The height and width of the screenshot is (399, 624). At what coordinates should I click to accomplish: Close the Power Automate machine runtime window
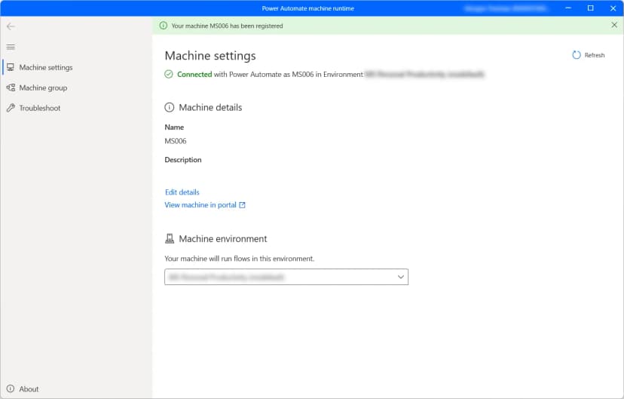[x=613, y=8]
